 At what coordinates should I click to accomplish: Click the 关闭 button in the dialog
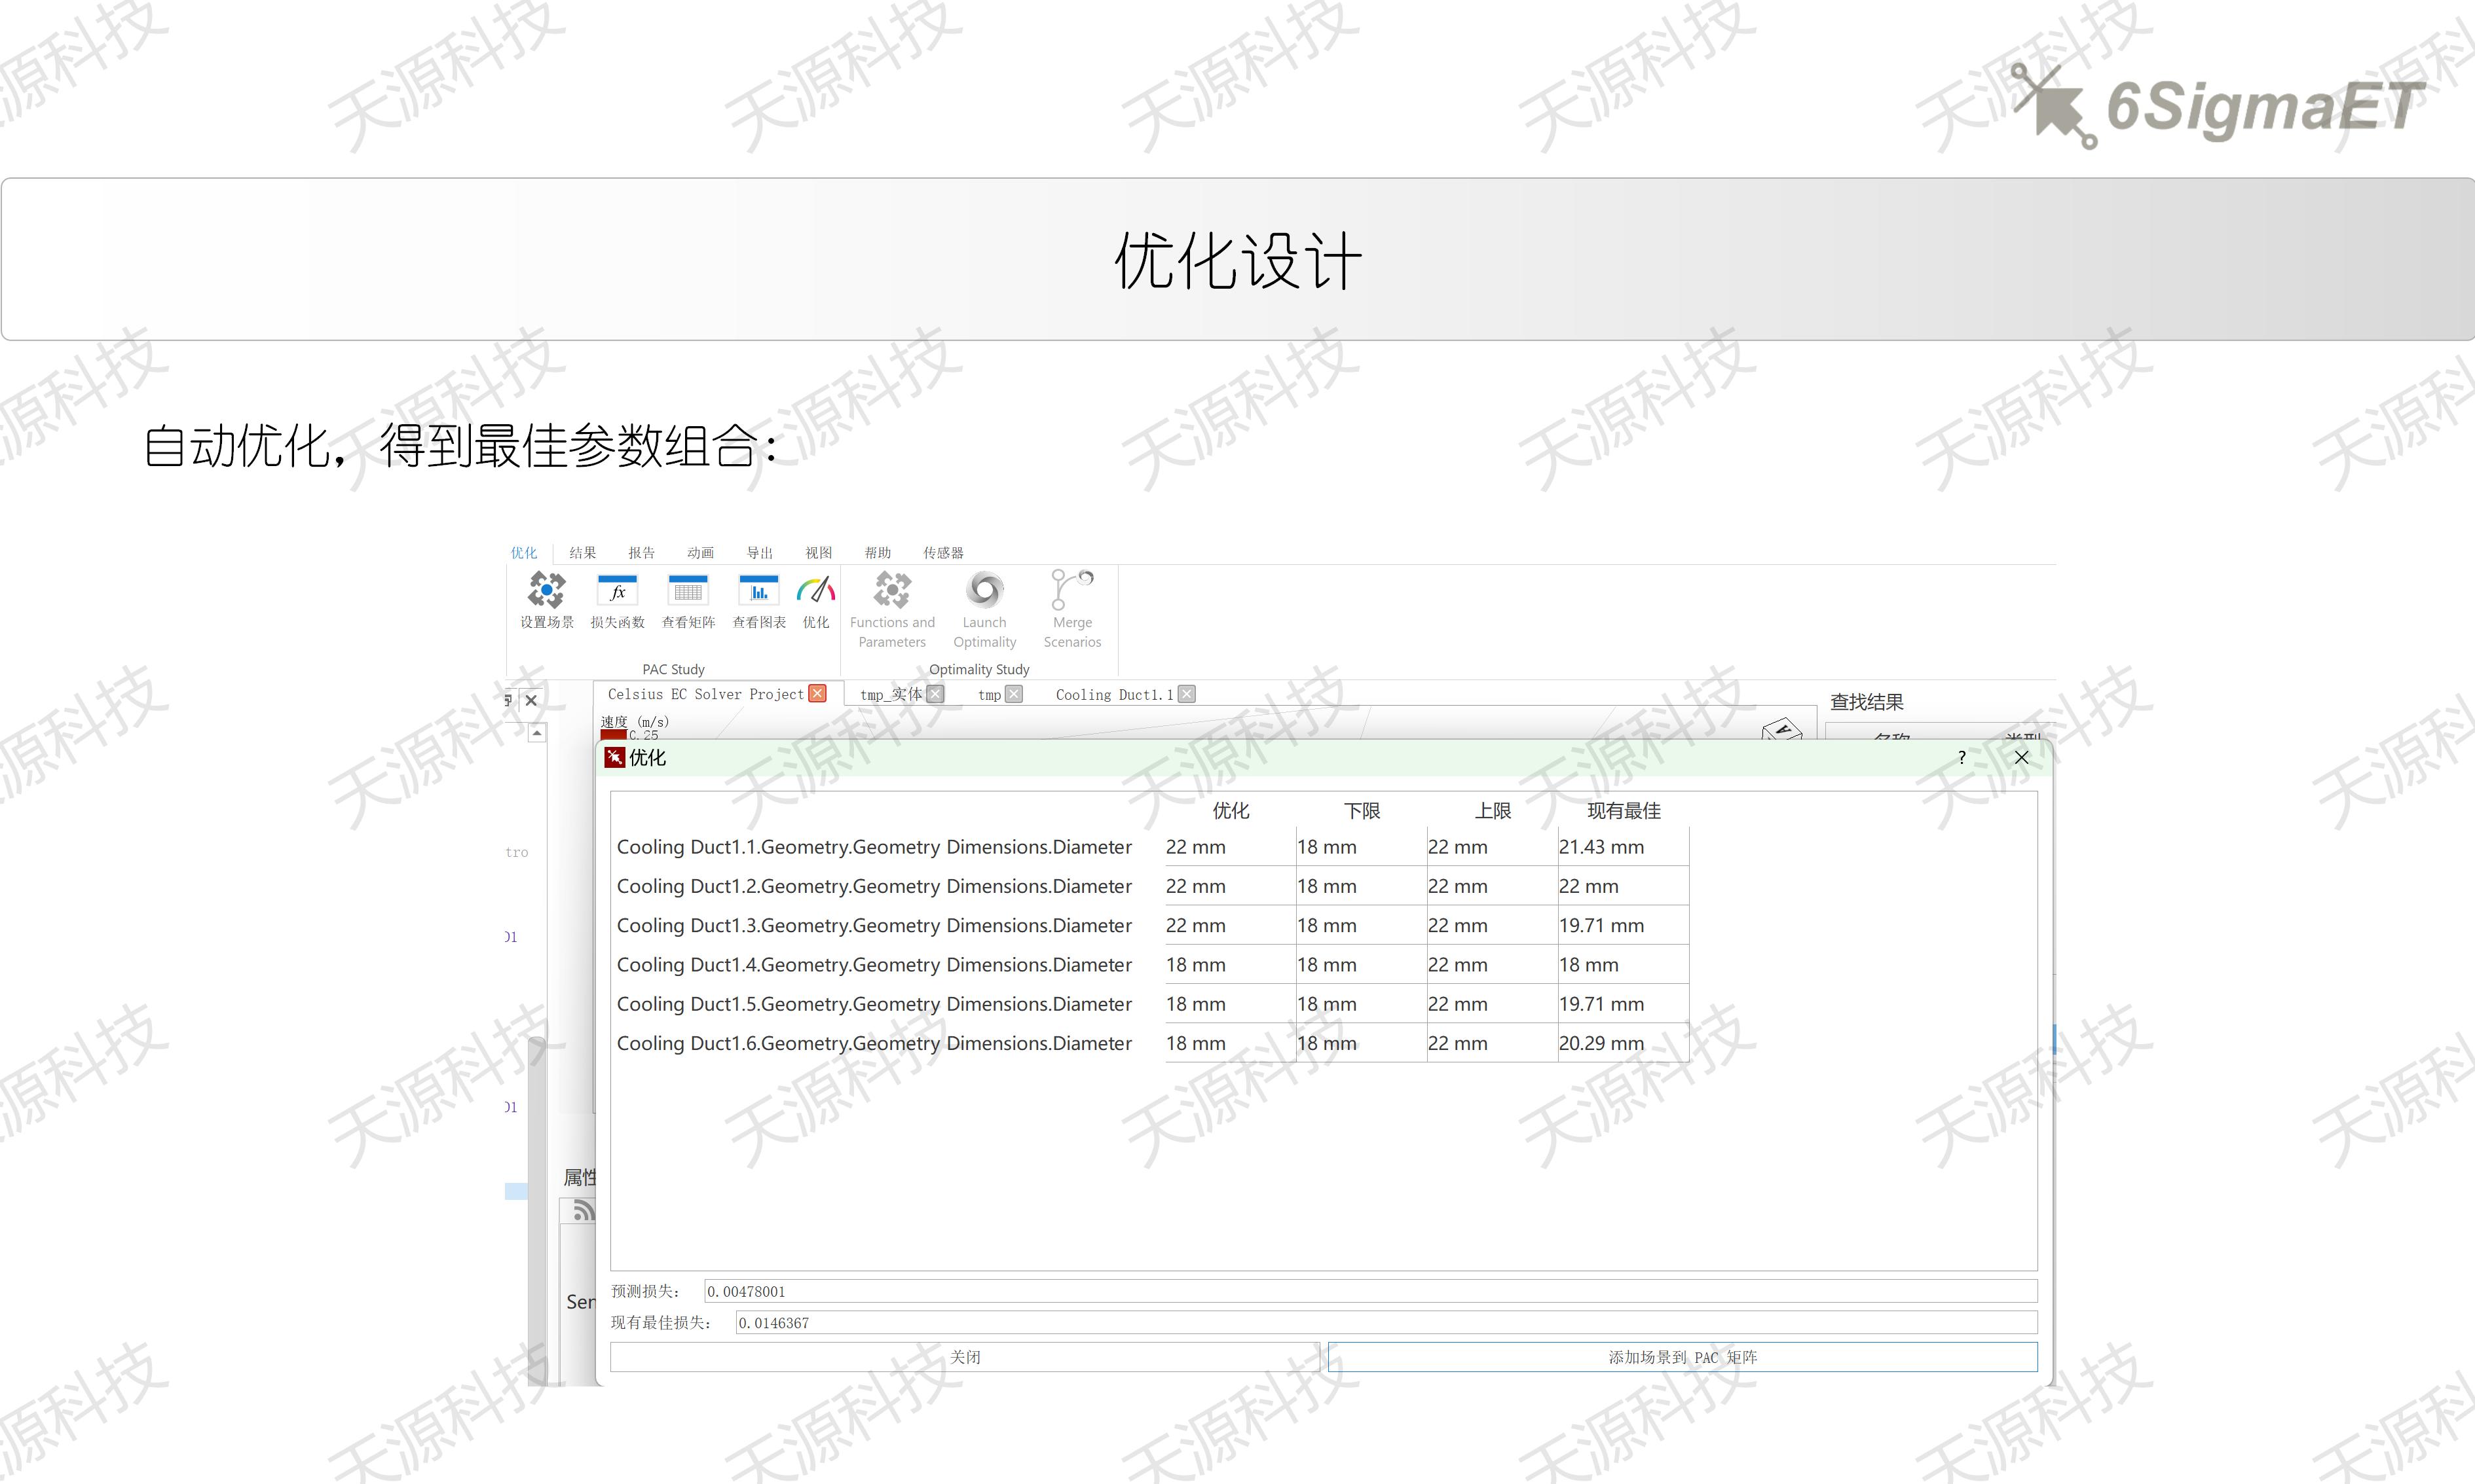[967, 1357]
